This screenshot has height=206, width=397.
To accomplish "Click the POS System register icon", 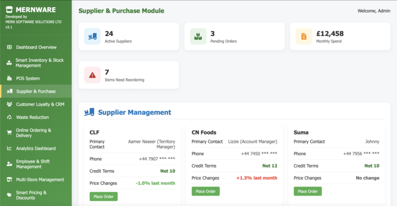I will (9, 78).
